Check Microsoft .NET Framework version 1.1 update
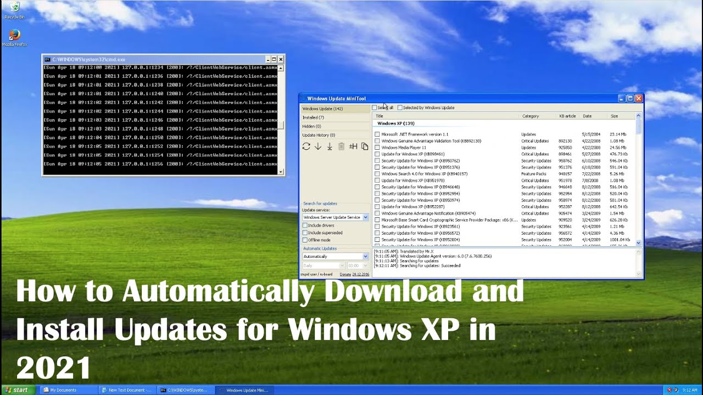The image size is (703, 395). [377, 134]
